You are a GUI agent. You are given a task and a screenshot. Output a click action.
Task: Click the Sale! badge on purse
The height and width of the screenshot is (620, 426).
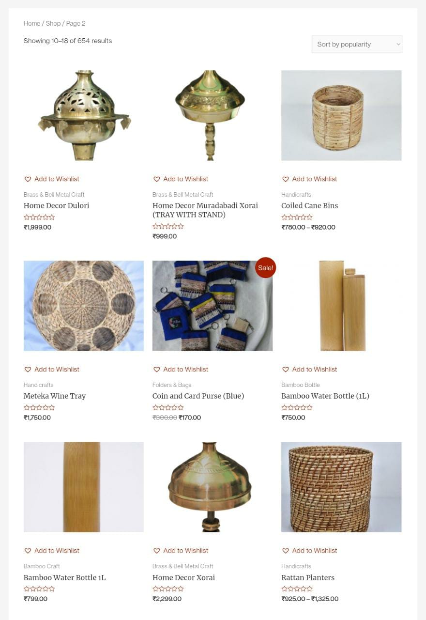coord(265,267)
